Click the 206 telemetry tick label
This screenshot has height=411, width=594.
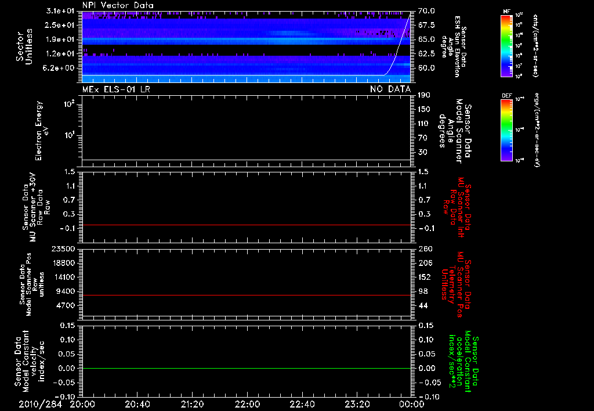click(425, 263)
